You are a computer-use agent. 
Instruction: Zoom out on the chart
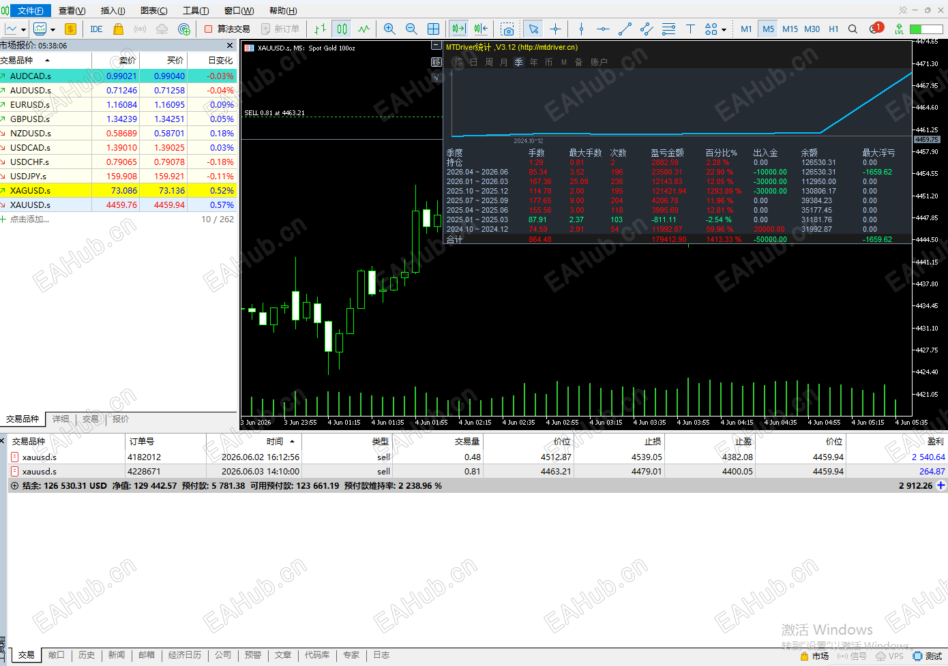[411, 29]
